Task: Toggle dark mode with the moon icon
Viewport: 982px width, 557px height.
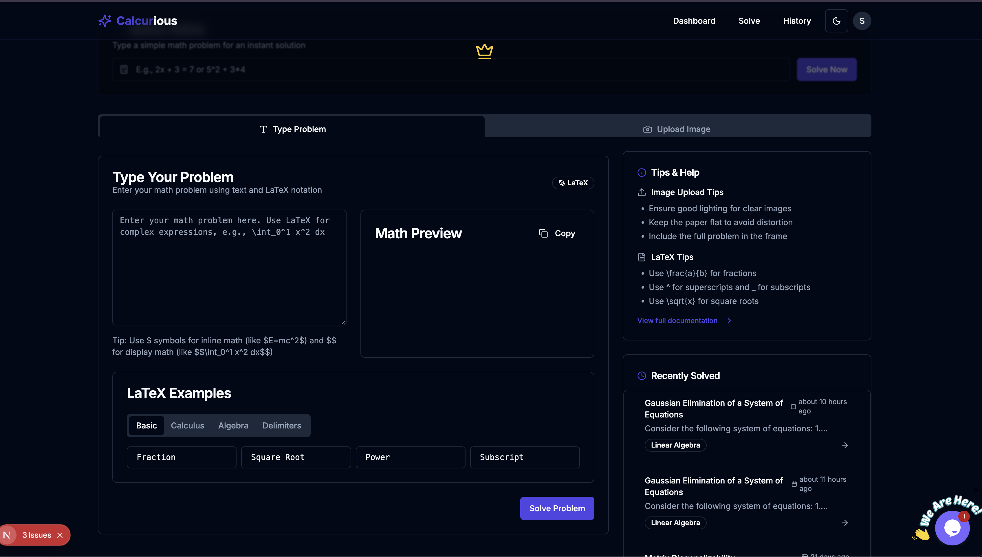Action: 836,21
